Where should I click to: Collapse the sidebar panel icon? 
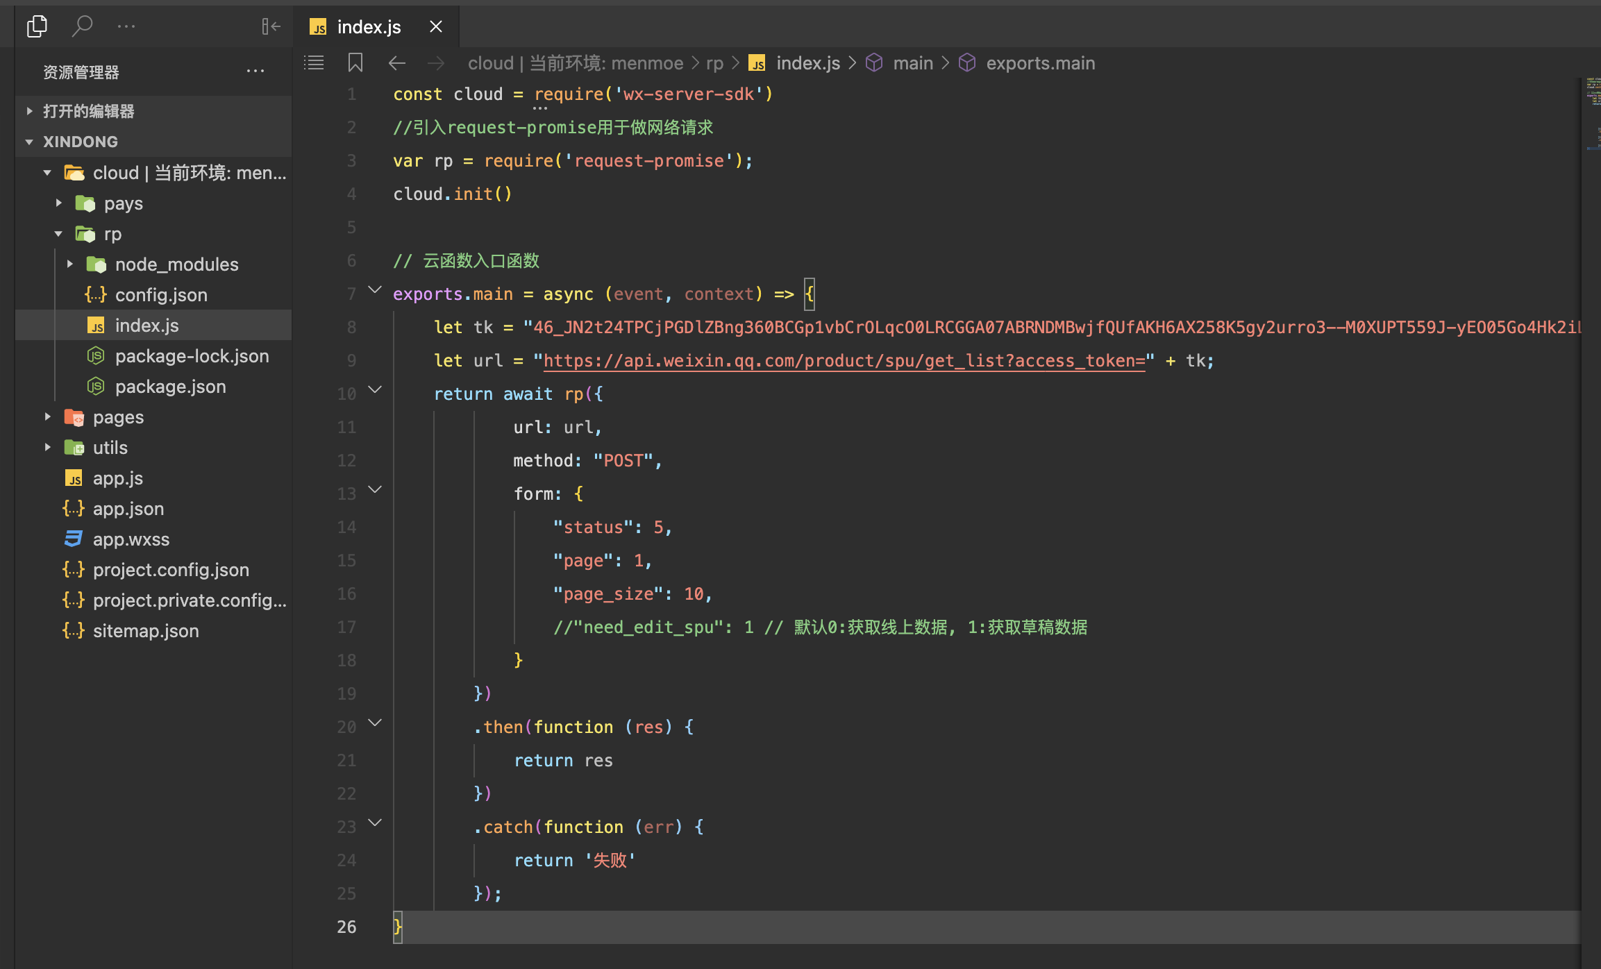(x=271, y=26)
